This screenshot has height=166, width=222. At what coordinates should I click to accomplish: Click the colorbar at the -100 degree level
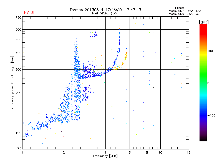[203, 115]
